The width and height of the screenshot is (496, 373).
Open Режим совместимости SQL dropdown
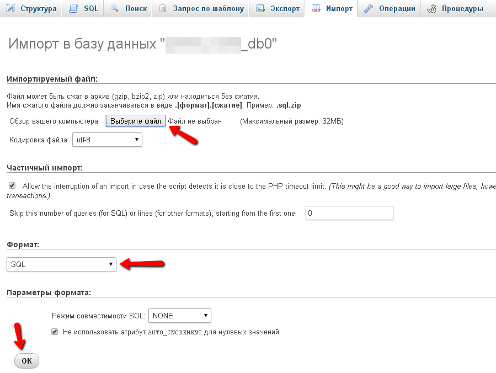(180, 316)
